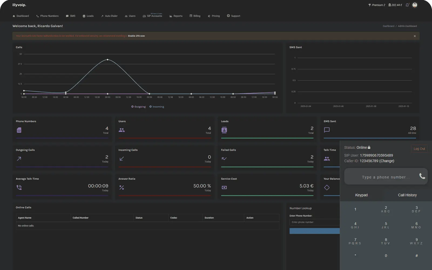Switch to the Call History tab
432x270 pixels.
pyautogui.click(x=407, y=195)
